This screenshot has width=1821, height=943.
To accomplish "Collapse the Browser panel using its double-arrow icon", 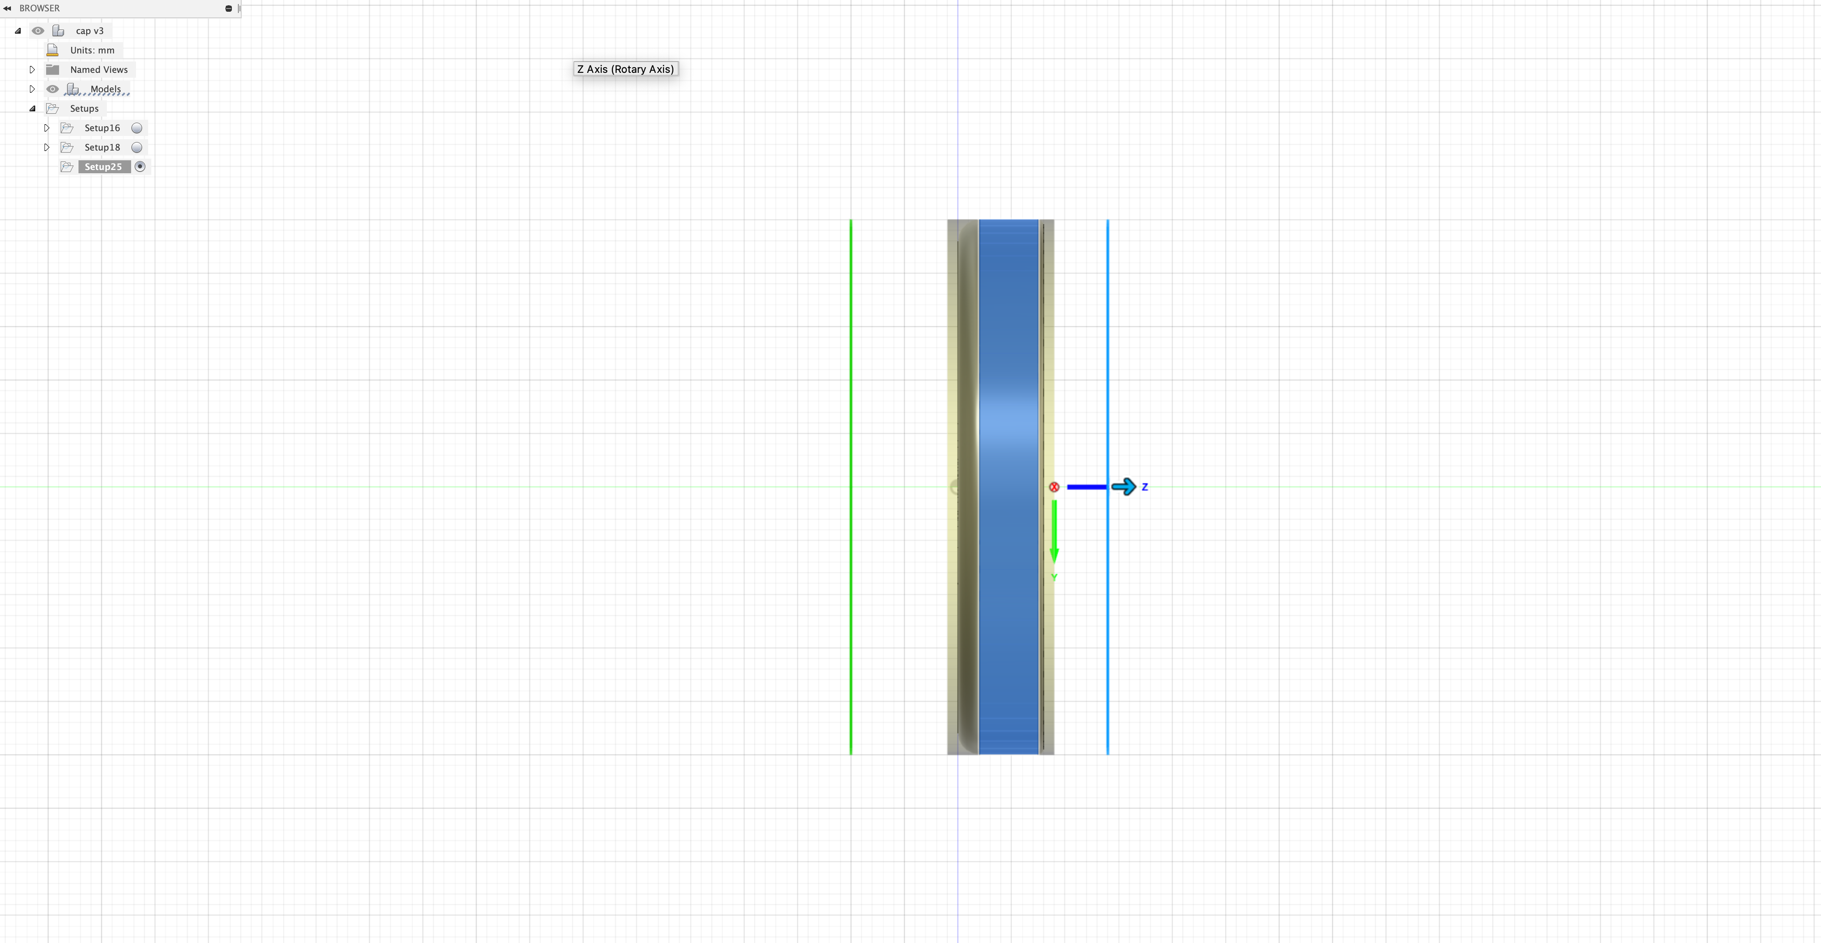I will [x=7, y=8].
